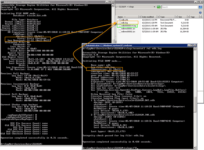This screenshot has width=204, height=150.
Task: Select the file name edb.log
Action: [x=124, y=23]
